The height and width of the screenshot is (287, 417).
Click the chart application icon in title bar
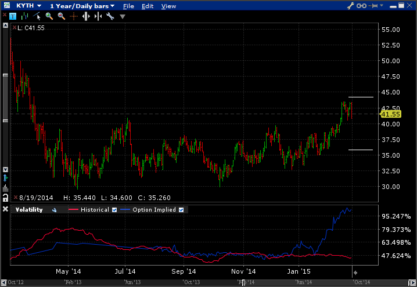click(x=6, y=5)
